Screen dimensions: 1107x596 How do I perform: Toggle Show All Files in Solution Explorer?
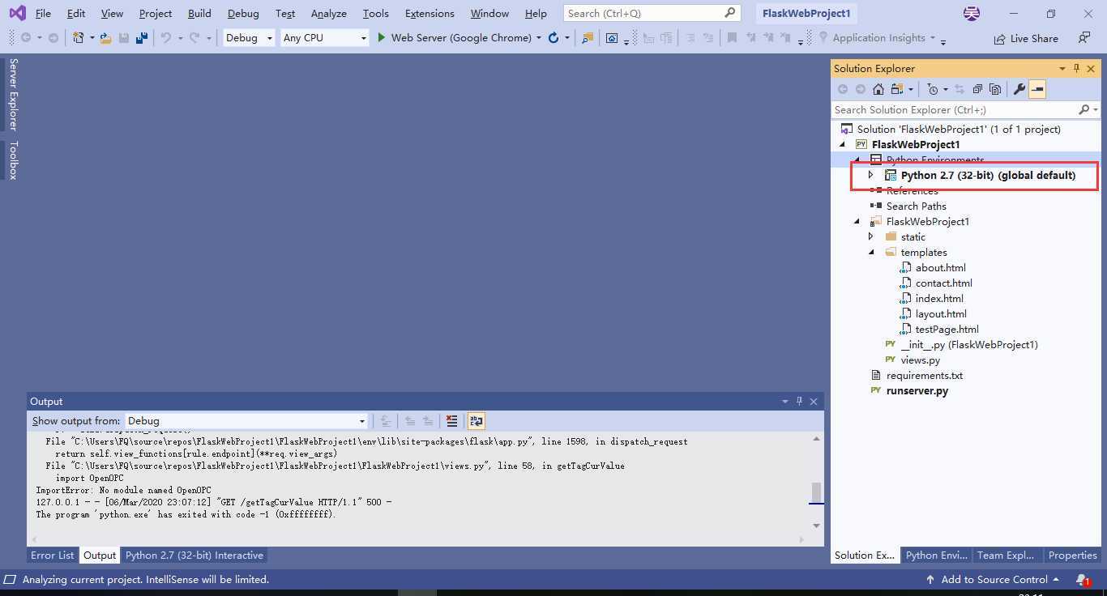995,89
